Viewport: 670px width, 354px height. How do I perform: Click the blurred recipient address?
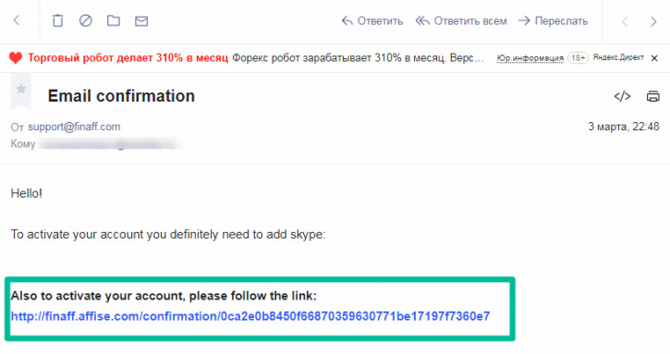pyautogui.click(x=110, y=143)
